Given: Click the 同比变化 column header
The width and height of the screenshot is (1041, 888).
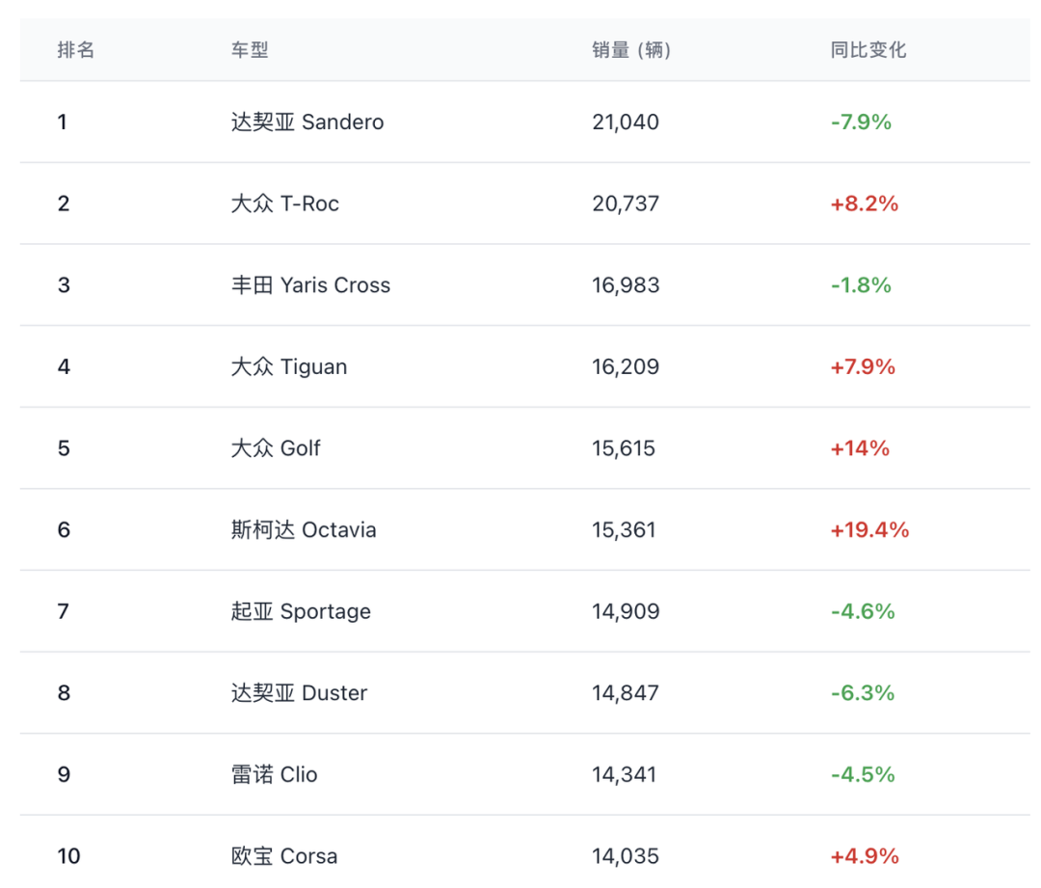Looking at the screenshot, I should coord(868,50).
